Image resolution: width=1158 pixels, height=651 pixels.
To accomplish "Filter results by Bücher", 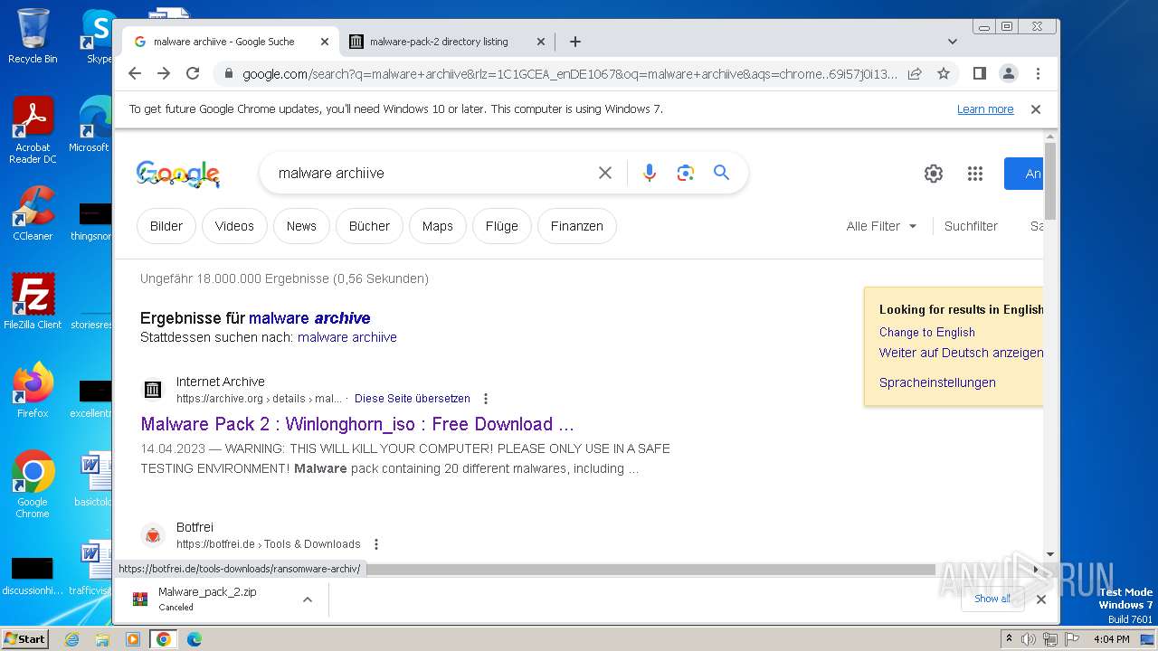I will click(x=369, y=226).
